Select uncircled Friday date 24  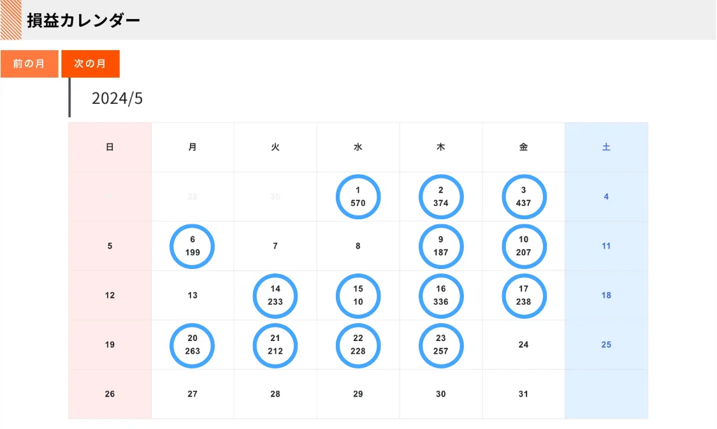[x=524, y=345]
